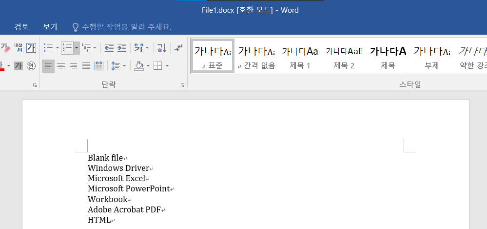Apply character border icon
The height and width of the screenshot is (229, 487).
pyautogui.click(x=31, y=47)
